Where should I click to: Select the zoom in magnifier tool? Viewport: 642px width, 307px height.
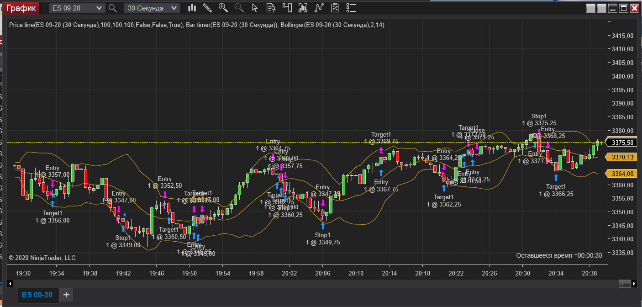pos(223,8)
